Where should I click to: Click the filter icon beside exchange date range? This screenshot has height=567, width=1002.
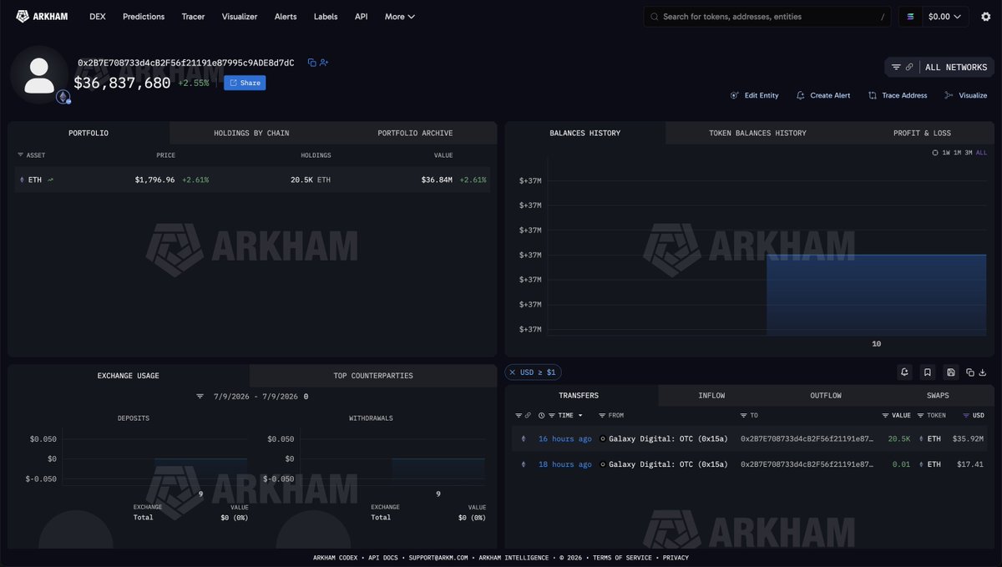click(200, 397)
